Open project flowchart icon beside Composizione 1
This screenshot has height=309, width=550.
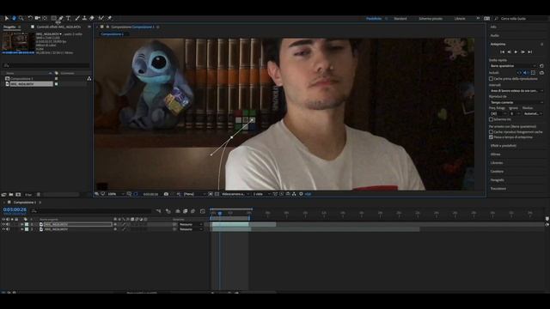[x=89, y=78]
